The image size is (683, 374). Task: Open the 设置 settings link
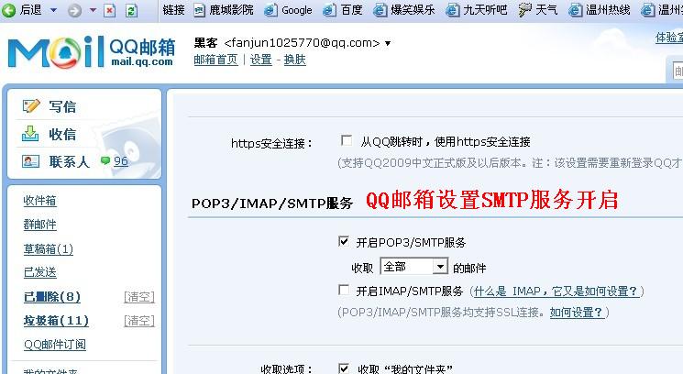[261, 60]
